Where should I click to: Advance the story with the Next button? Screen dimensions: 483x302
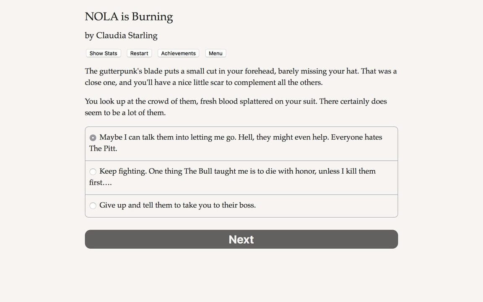[241, 239]
